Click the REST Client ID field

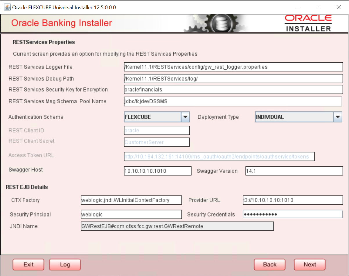(157, 130)
